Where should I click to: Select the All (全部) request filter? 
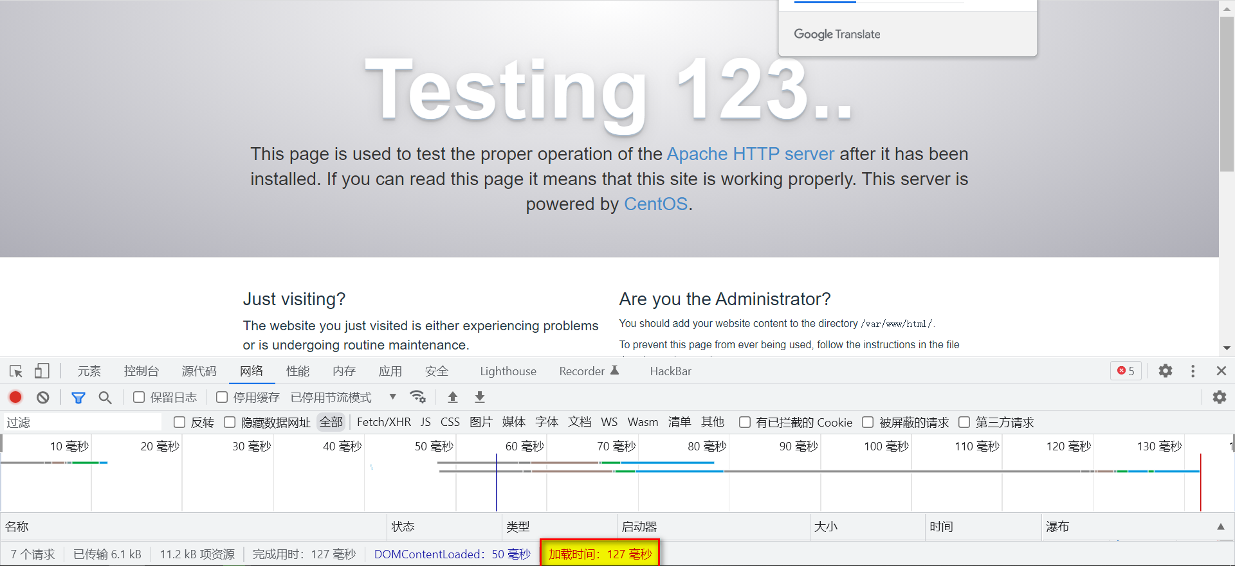pos(331,422)
